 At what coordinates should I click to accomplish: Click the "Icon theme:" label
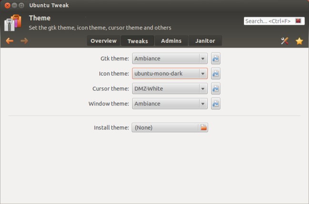pyautogui.click(x=114, y=73)
